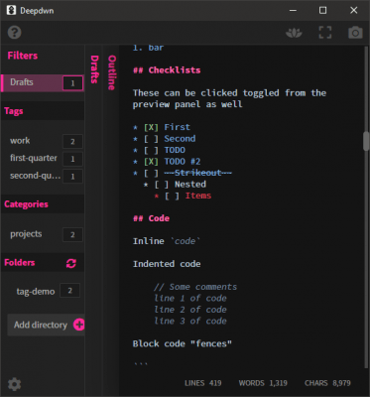Maximize the Deepdwn window

[323, 10]
